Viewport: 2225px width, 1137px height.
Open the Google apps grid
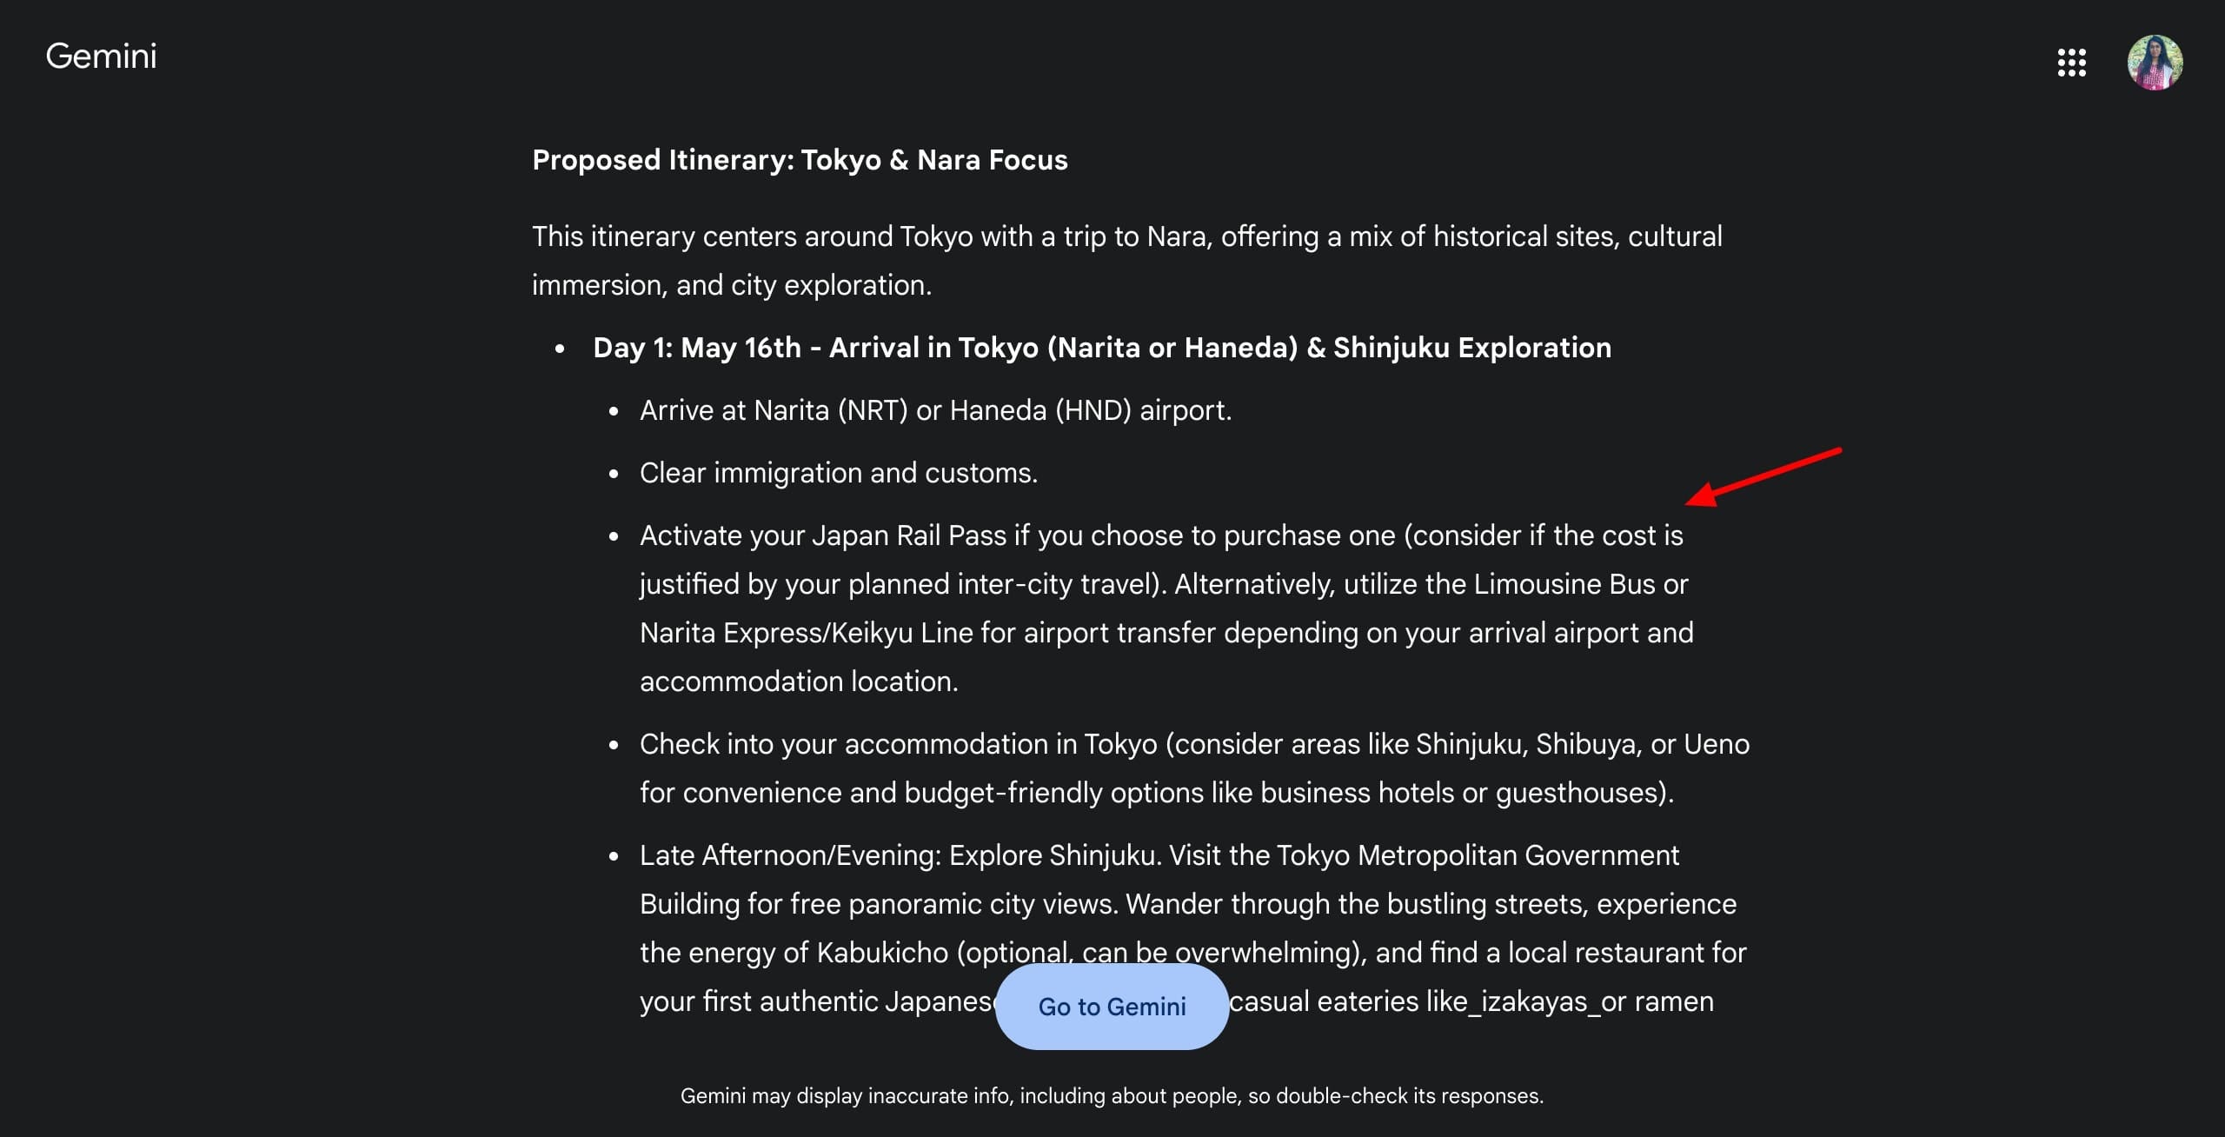(x=2071, y=63)
